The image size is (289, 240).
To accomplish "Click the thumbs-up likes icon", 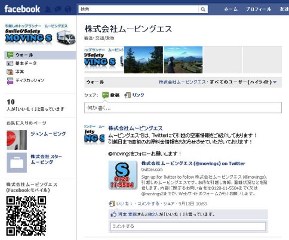I will pos(113,214).
